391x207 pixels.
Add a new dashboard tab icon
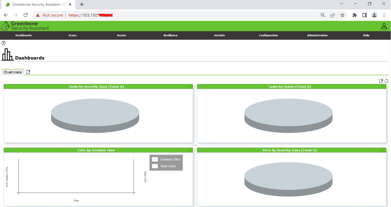[x=29, y=72]
